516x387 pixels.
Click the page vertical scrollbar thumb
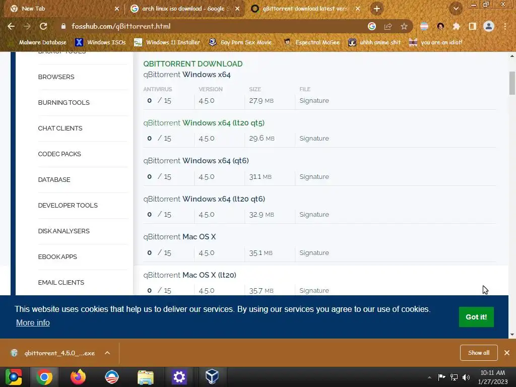pos(512,83)
